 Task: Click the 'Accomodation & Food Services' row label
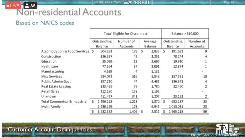[65, 51]
